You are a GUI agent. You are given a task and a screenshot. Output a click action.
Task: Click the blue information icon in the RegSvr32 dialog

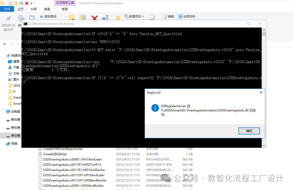[x=155, y=108]
